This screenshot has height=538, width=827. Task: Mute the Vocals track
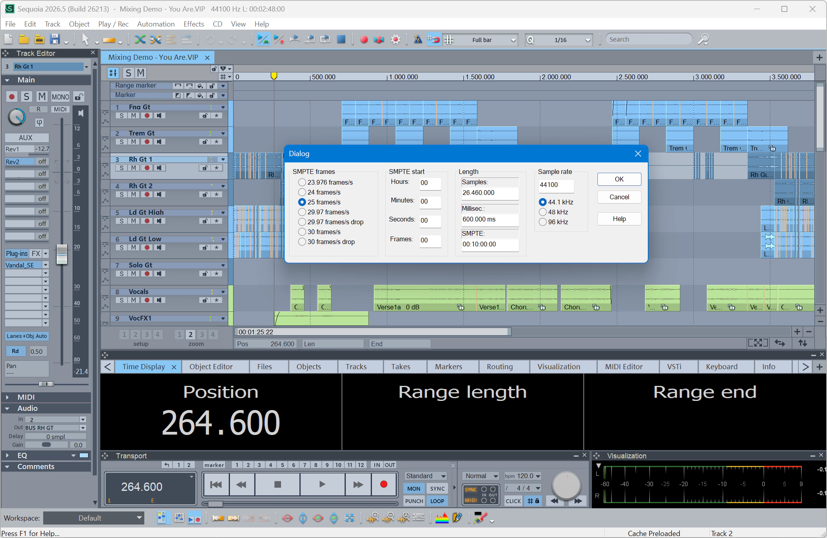click(x=134, y=300)
